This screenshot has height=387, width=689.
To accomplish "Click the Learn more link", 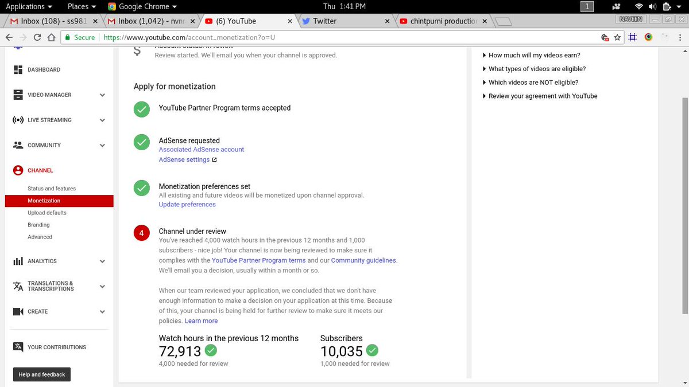I will pos(201,321).
